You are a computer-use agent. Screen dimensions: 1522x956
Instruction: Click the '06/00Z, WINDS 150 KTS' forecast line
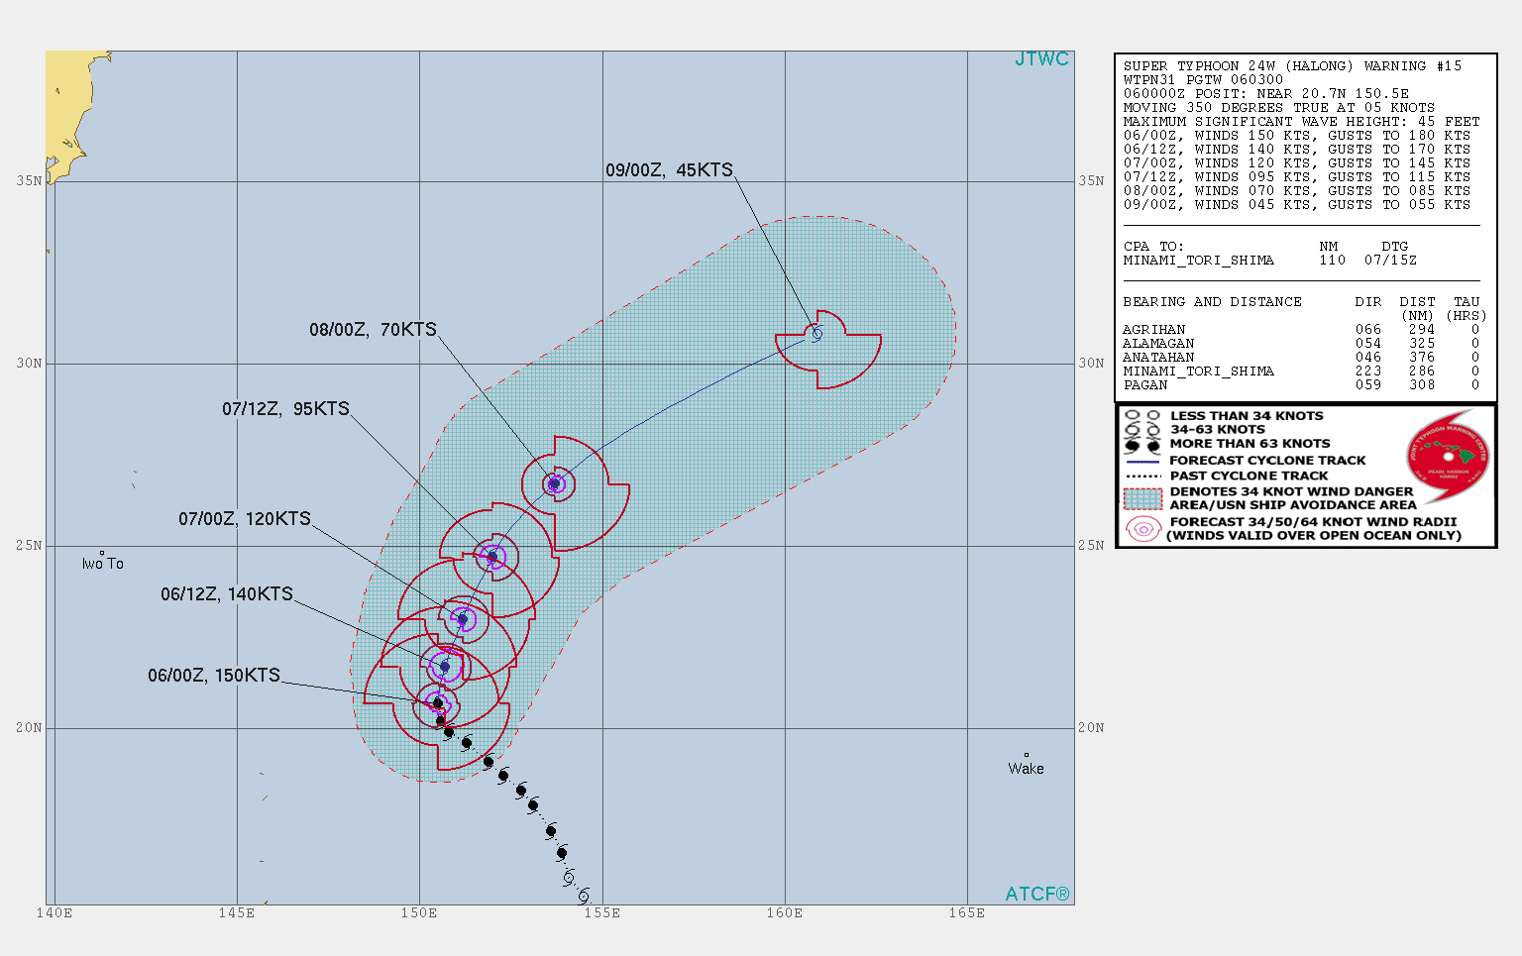click(1297, 136)
